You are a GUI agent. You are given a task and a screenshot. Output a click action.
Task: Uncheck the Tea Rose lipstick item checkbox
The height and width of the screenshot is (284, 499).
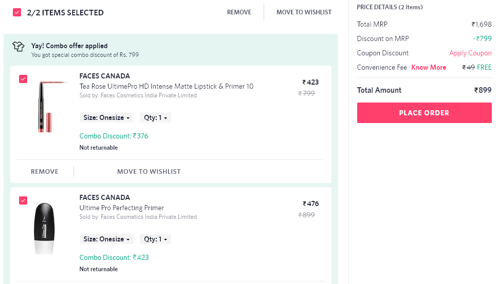(x=23, y=79)
